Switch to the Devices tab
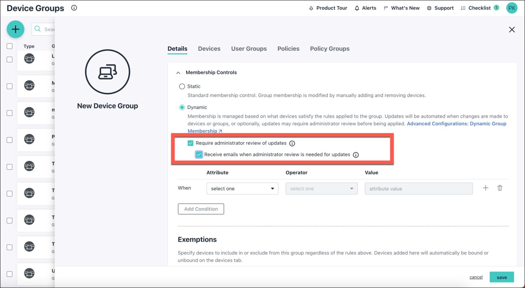The height and width of the screenshot is (288, 525). pyautogui.click(x=209, y=48)
